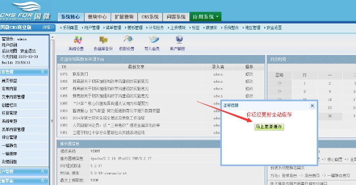Viewport: 356px width, 185px height.
Task: Open the 应用系统 dropdown tab
Action: pos(205,17)
